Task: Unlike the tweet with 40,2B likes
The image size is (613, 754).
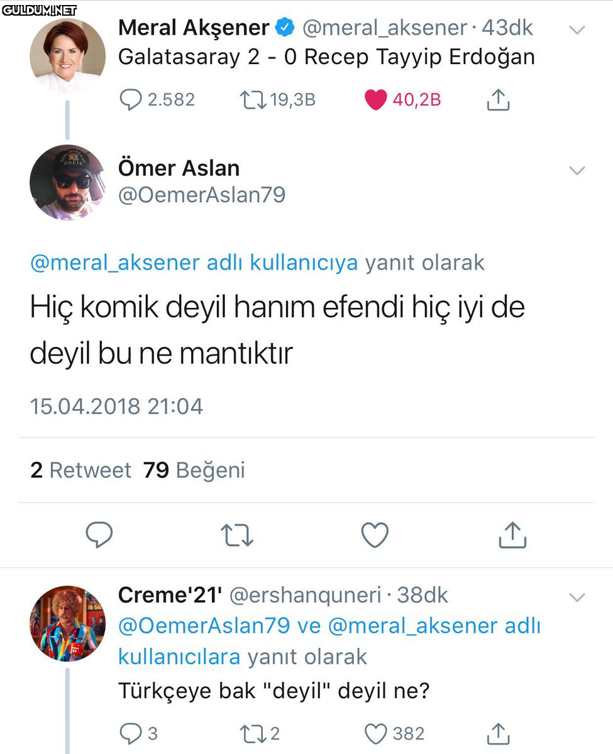Action: (375, 99)
